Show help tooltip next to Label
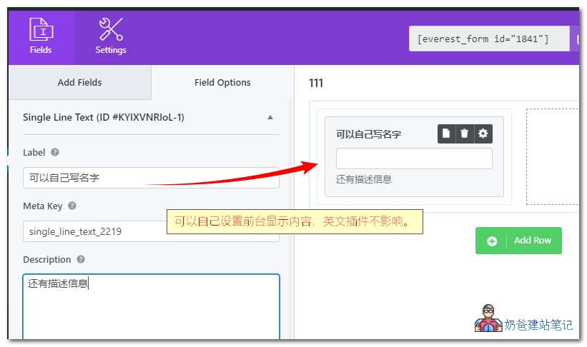The height and width of the screenshot is (347, 587). (x=54, y=152)
